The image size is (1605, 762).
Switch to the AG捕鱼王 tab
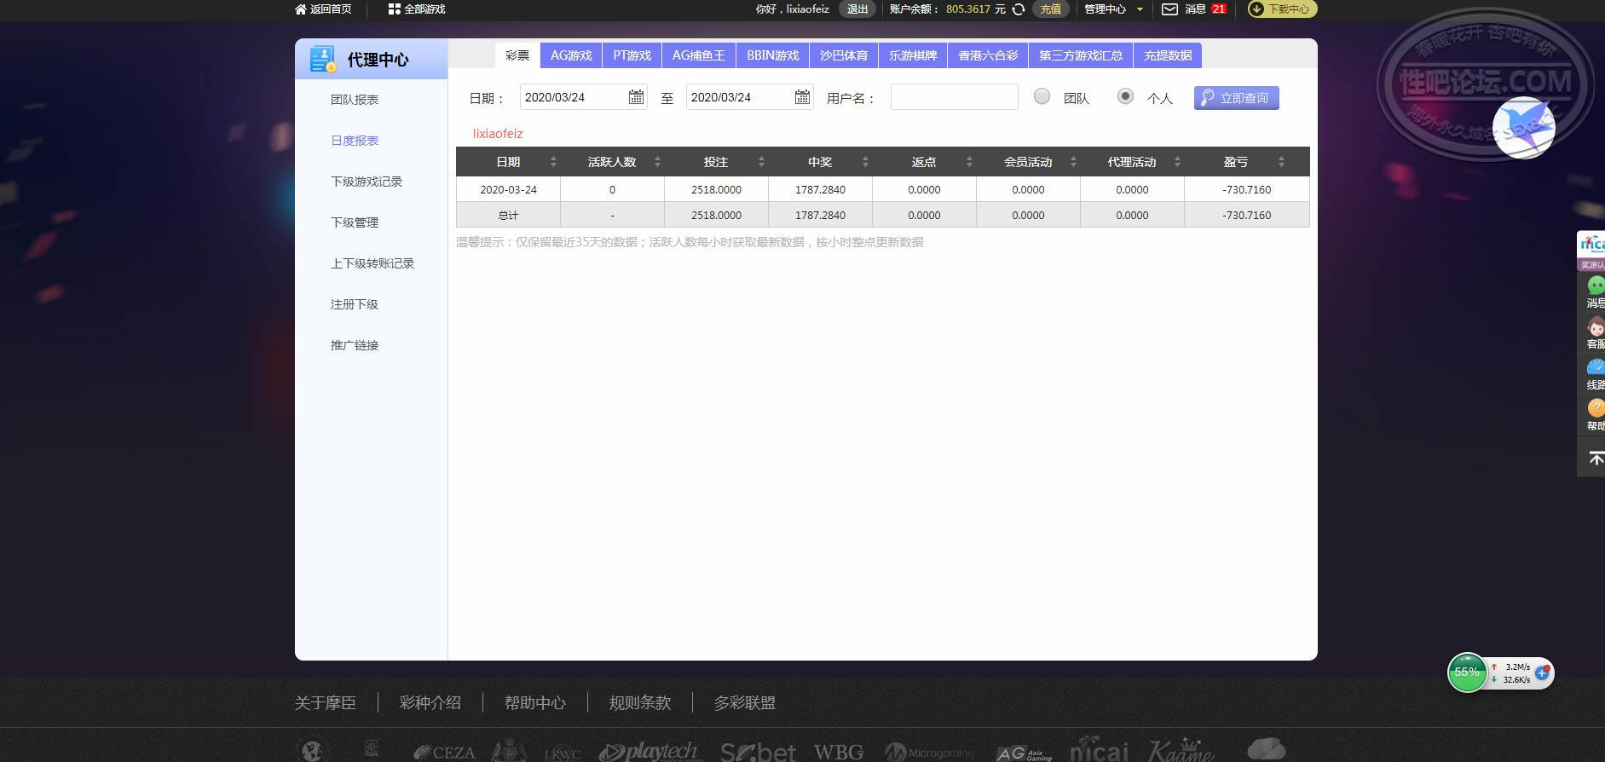point(699,55)
